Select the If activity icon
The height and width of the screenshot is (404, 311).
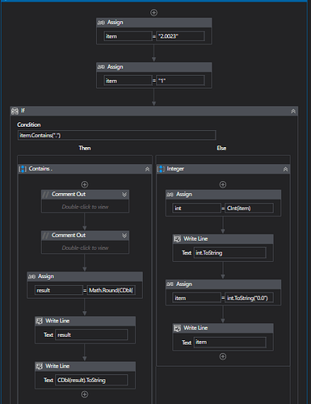(x=15, y=111)
